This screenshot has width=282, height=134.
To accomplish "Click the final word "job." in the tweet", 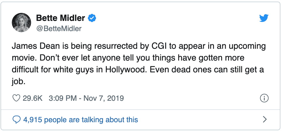I will click(x=18, y=81).
